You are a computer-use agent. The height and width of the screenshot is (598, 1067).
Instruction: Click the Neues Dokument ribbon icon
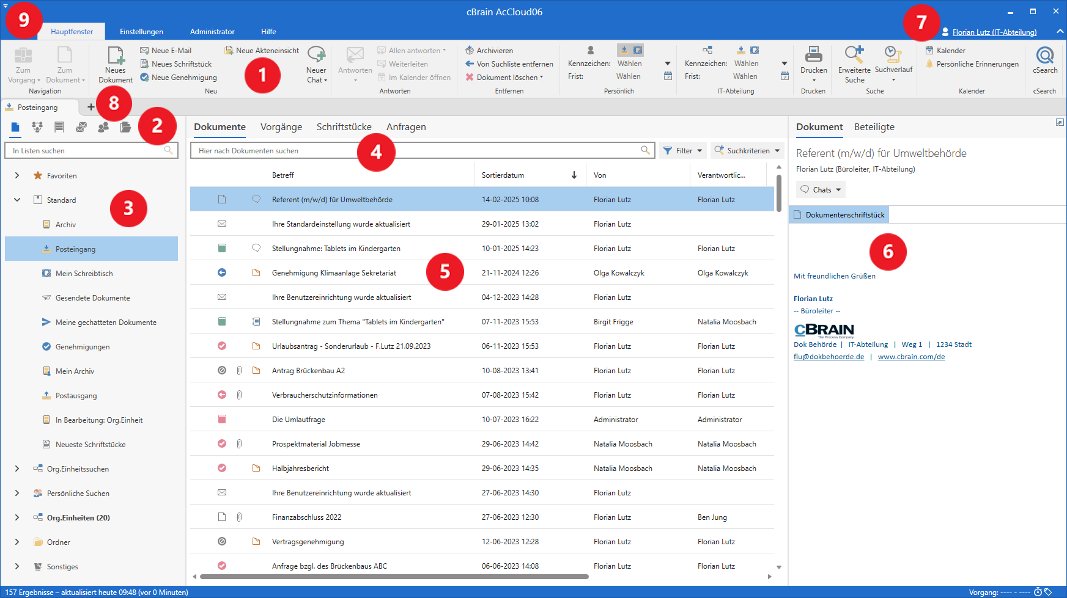click(x=116, y=56)
